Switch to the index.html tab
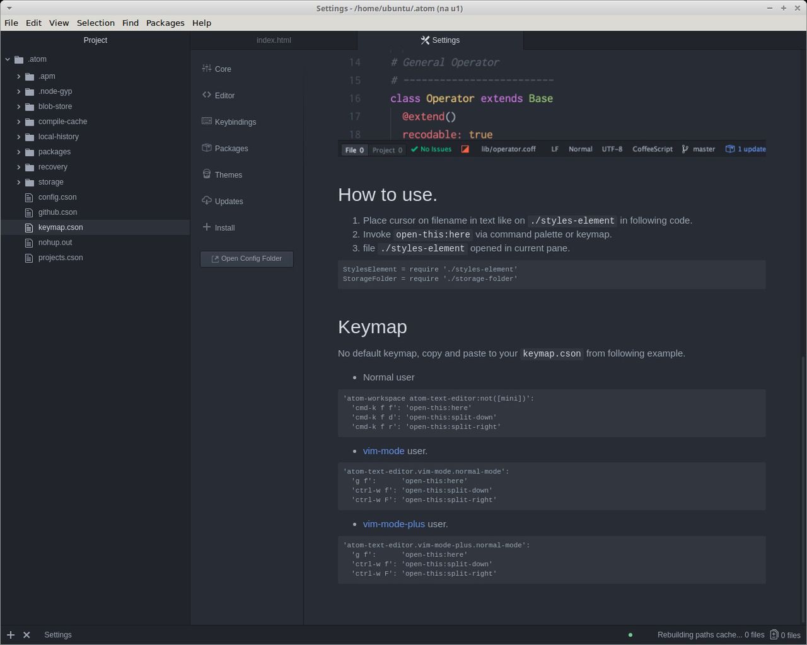 click(274, 40)
